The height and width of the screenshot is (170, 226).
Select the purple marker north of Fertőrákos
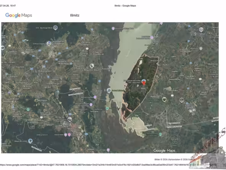(91, 105)
